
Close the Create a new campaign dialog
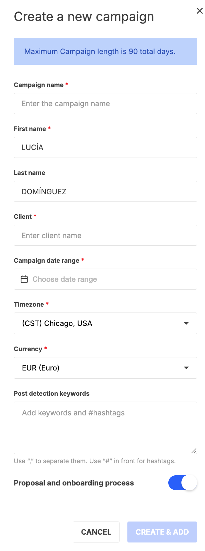click(x=199, y=11)
